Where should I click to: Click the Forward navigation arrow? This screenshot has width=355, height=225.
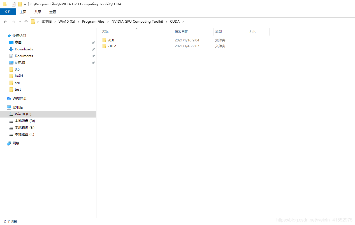(13, 22)
